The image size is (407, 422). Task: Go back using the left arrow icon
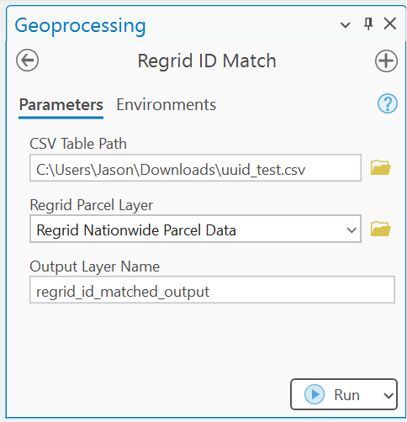pyautogui.click(x=27, y=61)
